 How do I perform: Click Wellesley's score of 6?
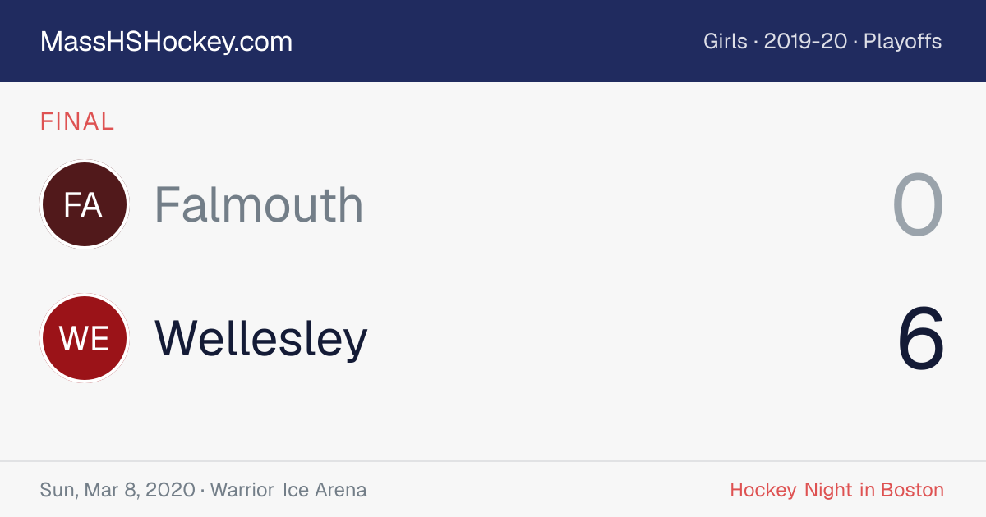[x=920, y=339]
